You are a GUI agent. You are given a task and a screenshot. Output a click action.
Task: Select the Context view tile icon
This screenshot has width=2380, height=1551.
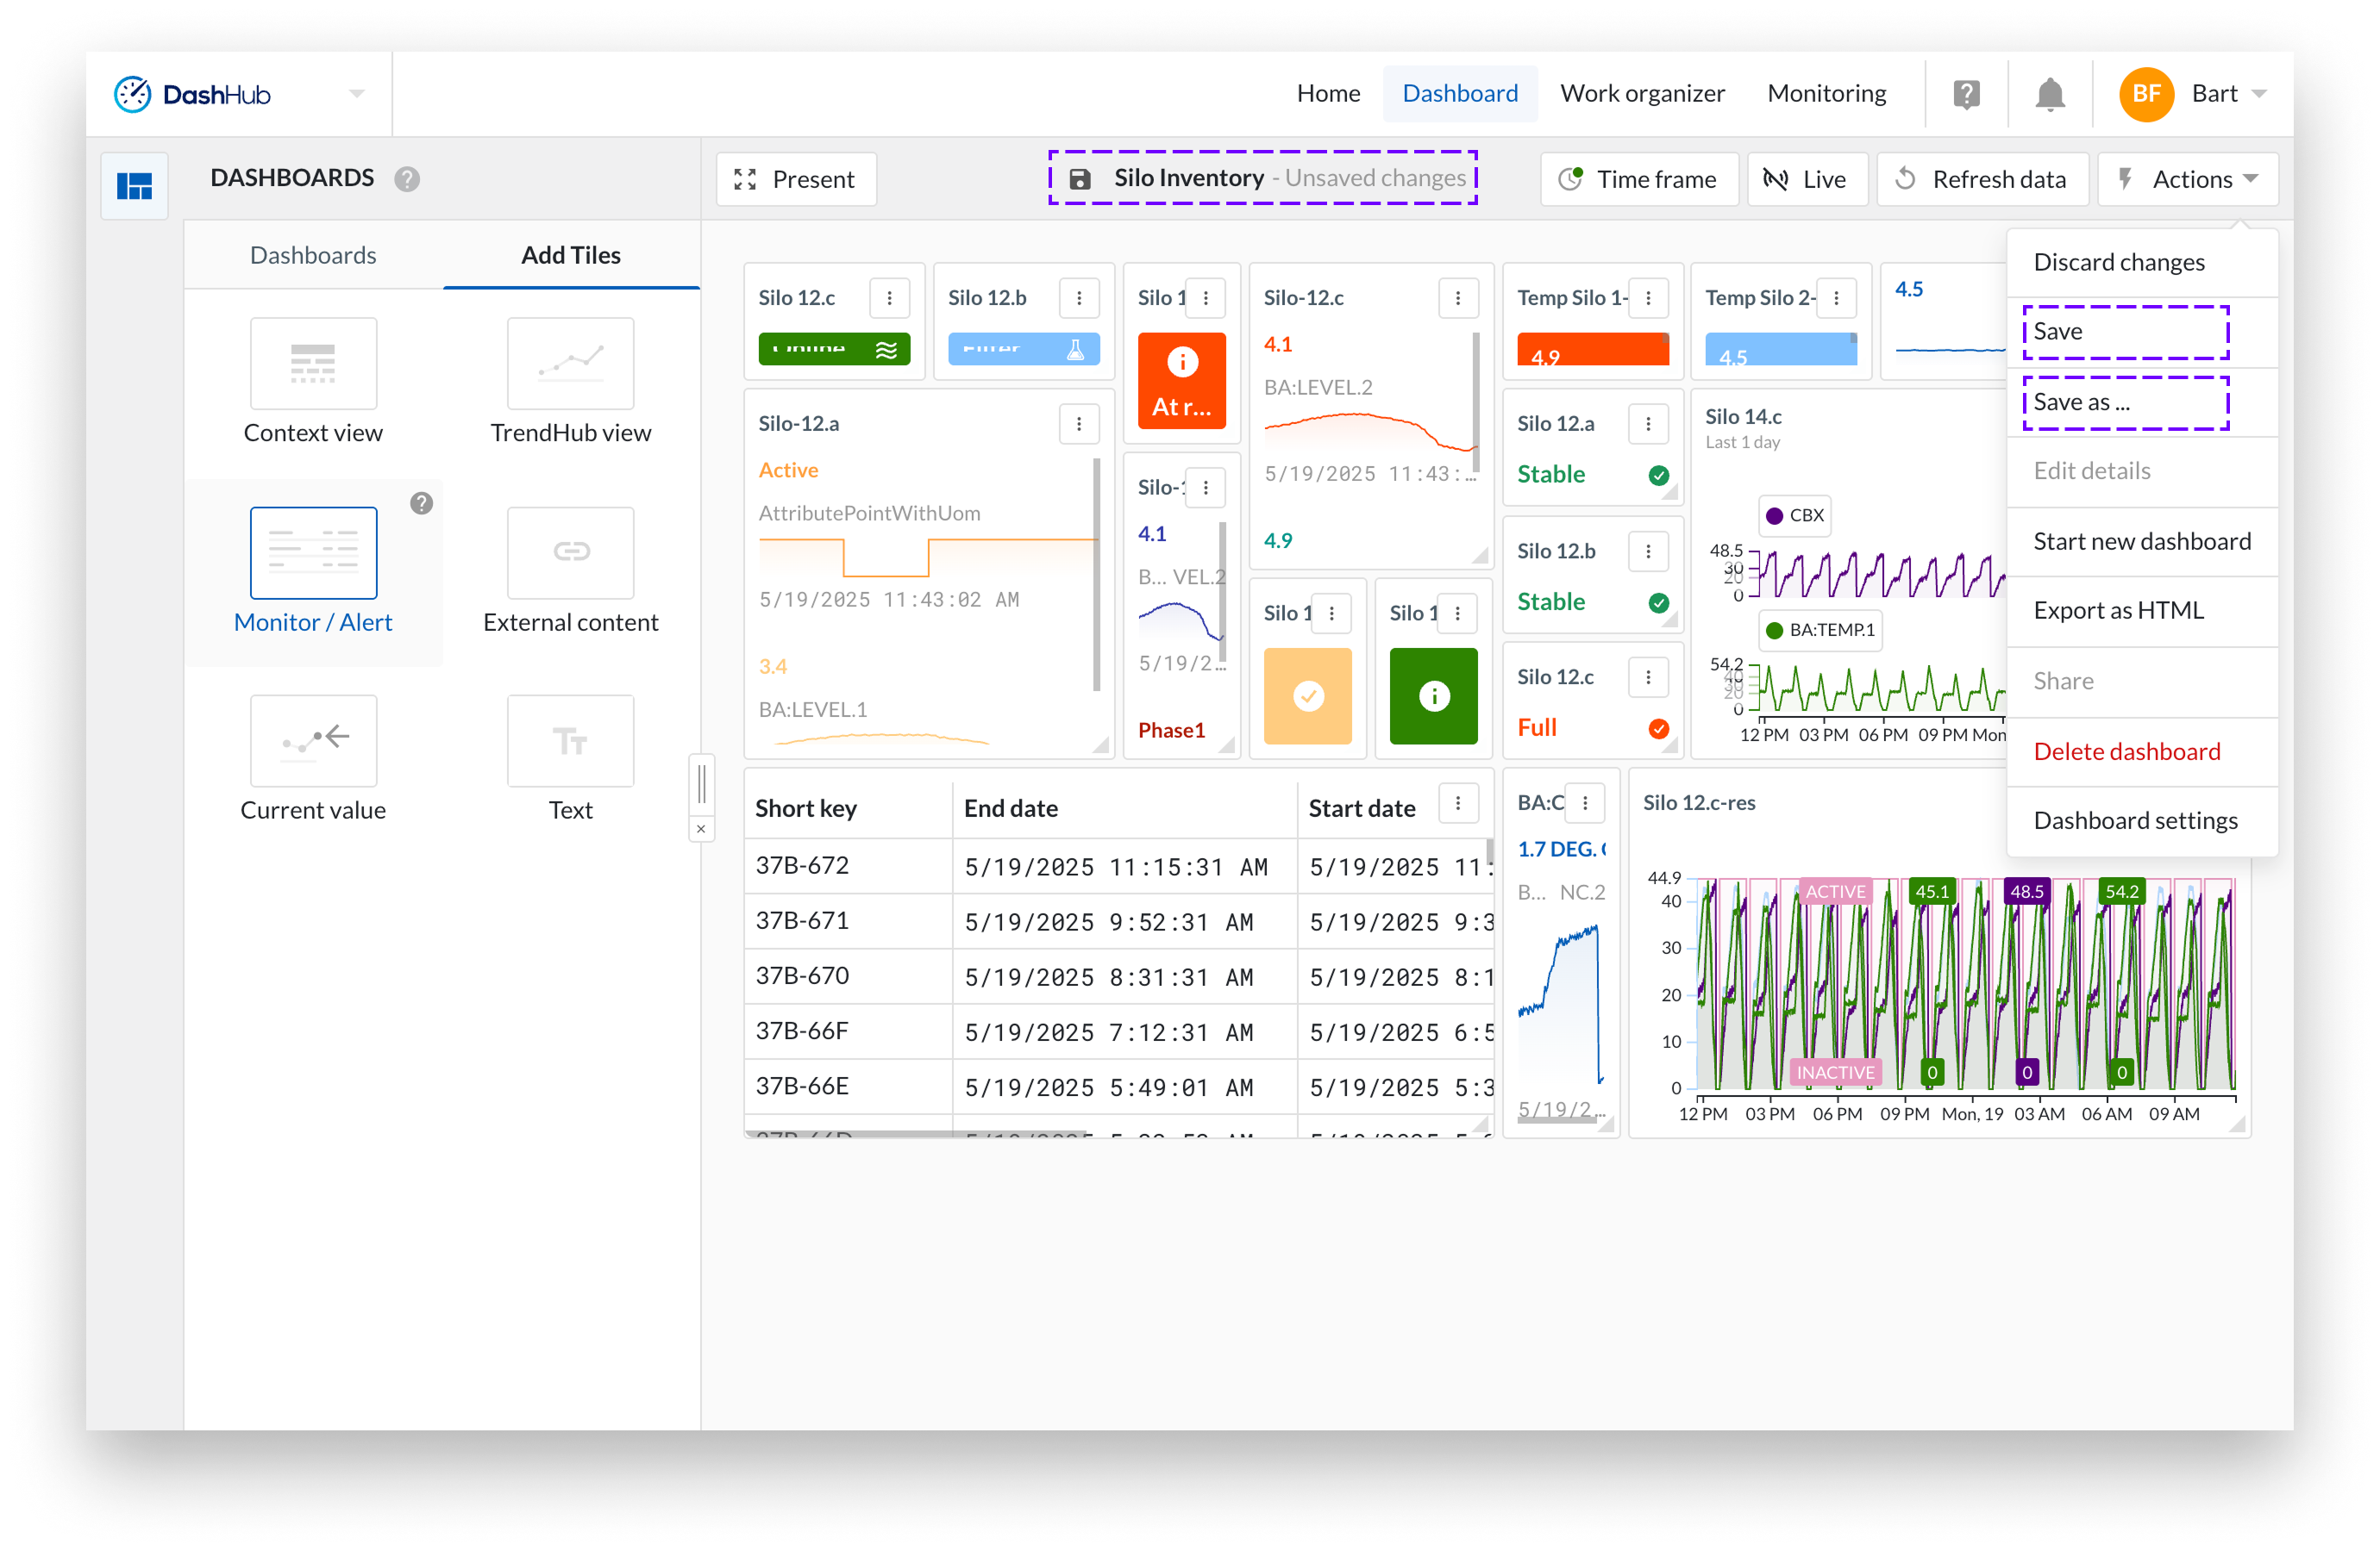point(313,363)
